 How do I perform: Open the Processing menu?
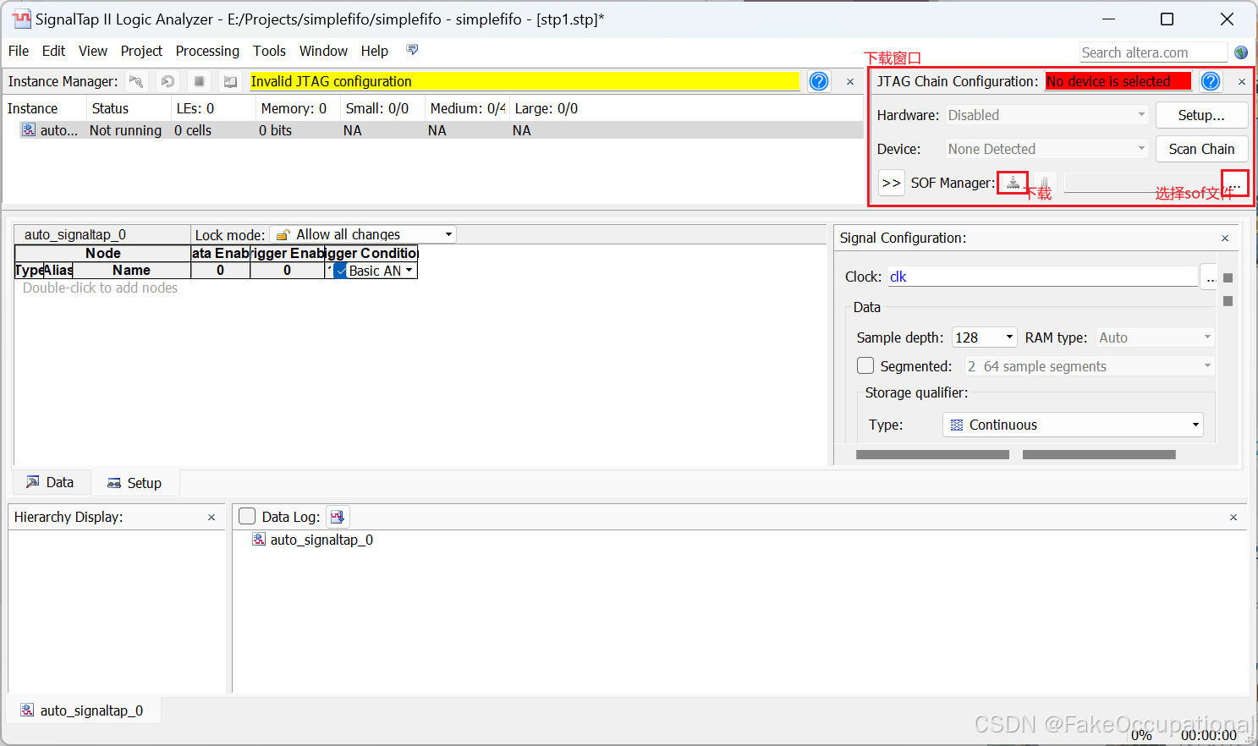tap(207, 51)
